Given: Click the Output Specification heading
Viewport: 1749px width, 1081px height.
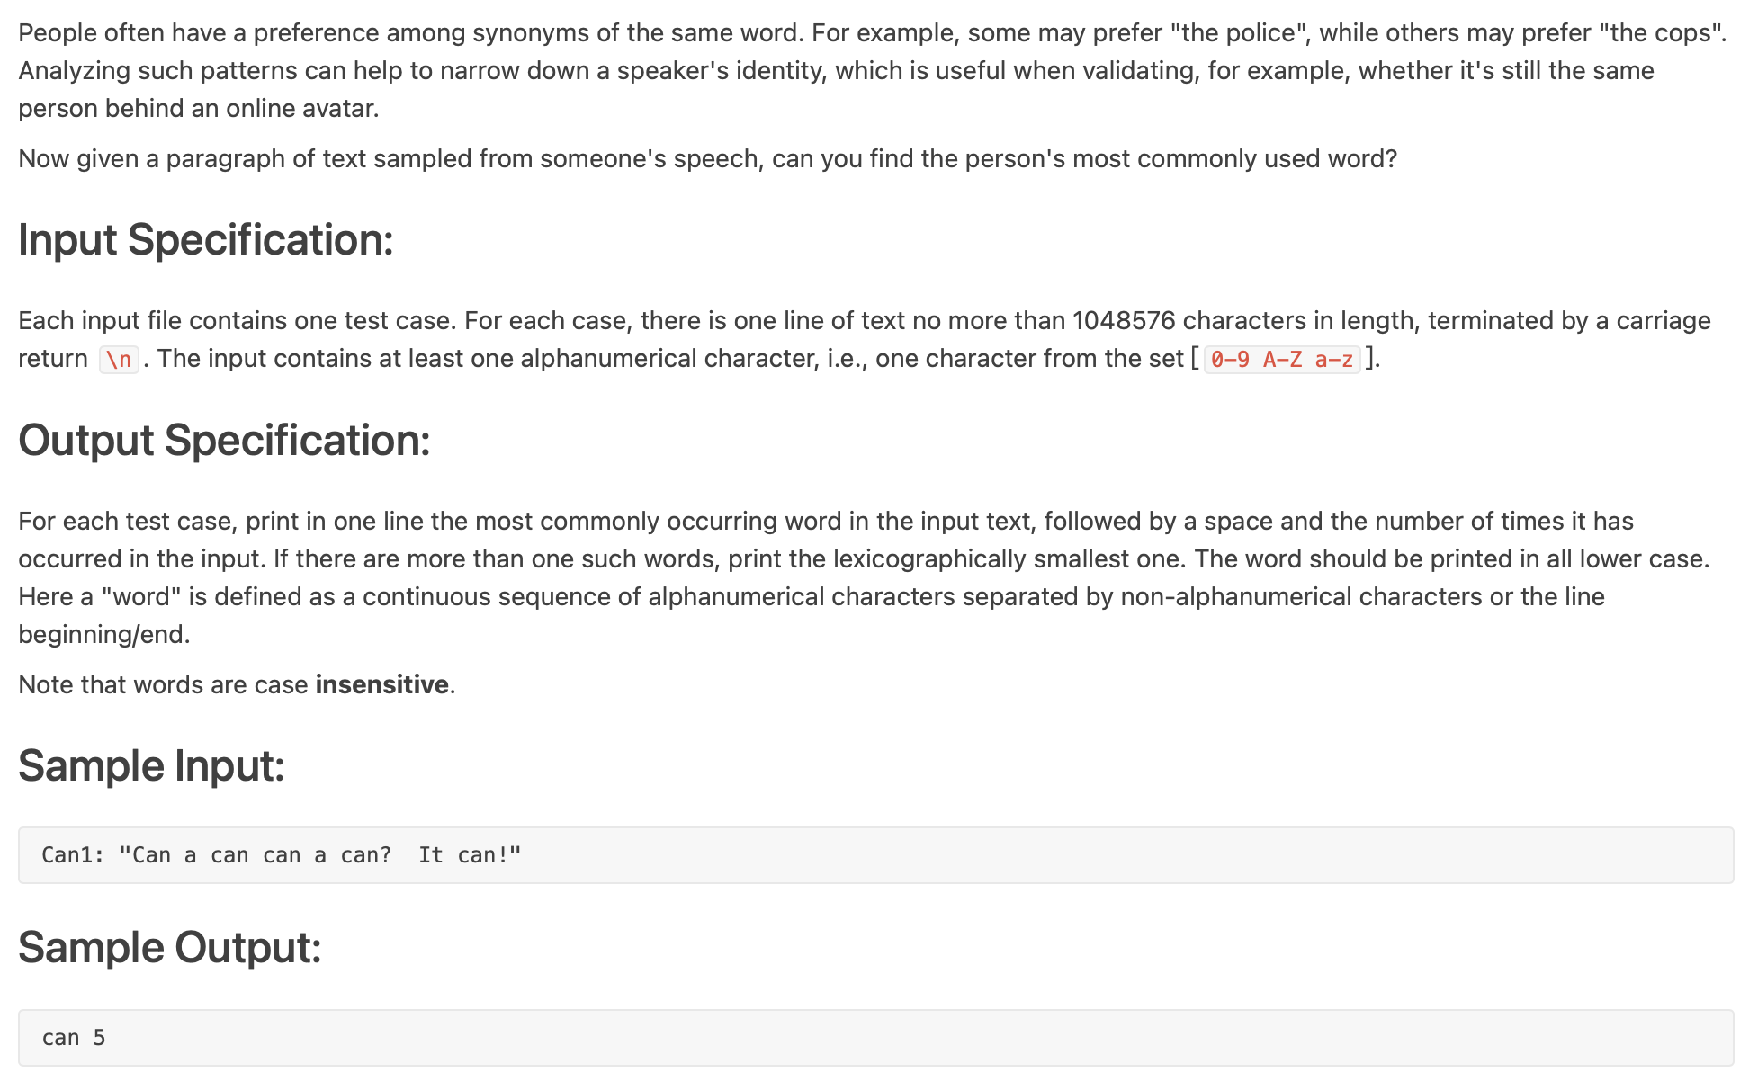Looking at the screenshot, I should pos(224,441).
